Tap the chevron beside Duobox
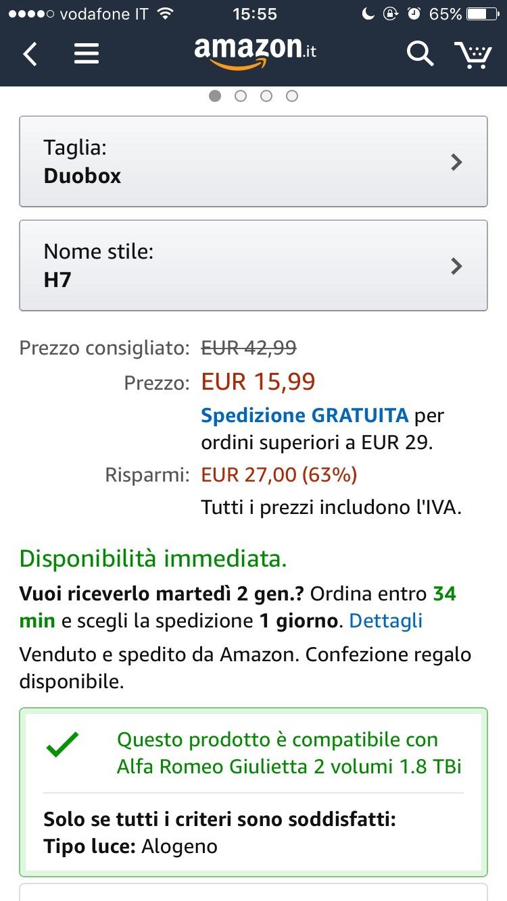 tap(457, 162)
